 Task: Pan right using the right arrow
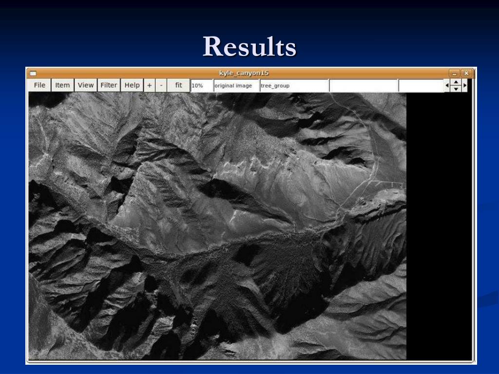(x=465, y=85)
